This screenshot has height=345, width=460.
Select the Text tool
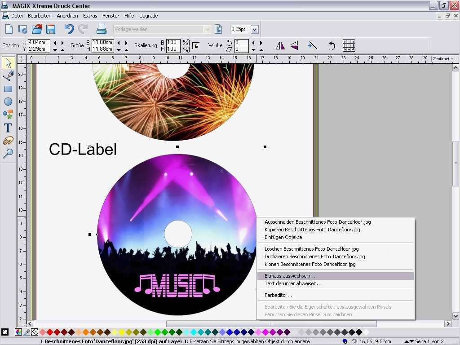click(x=8, y=128)
